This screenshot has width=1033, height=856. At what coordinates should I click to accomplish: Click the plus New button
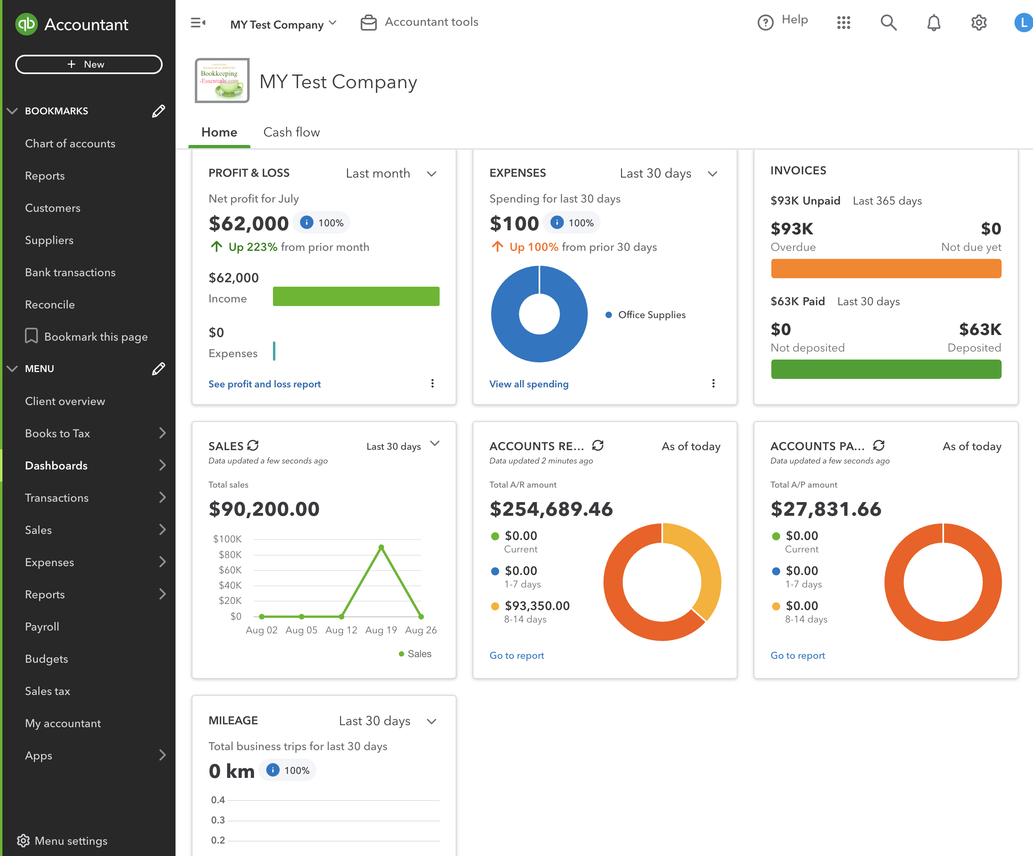[x=89, y=64]
